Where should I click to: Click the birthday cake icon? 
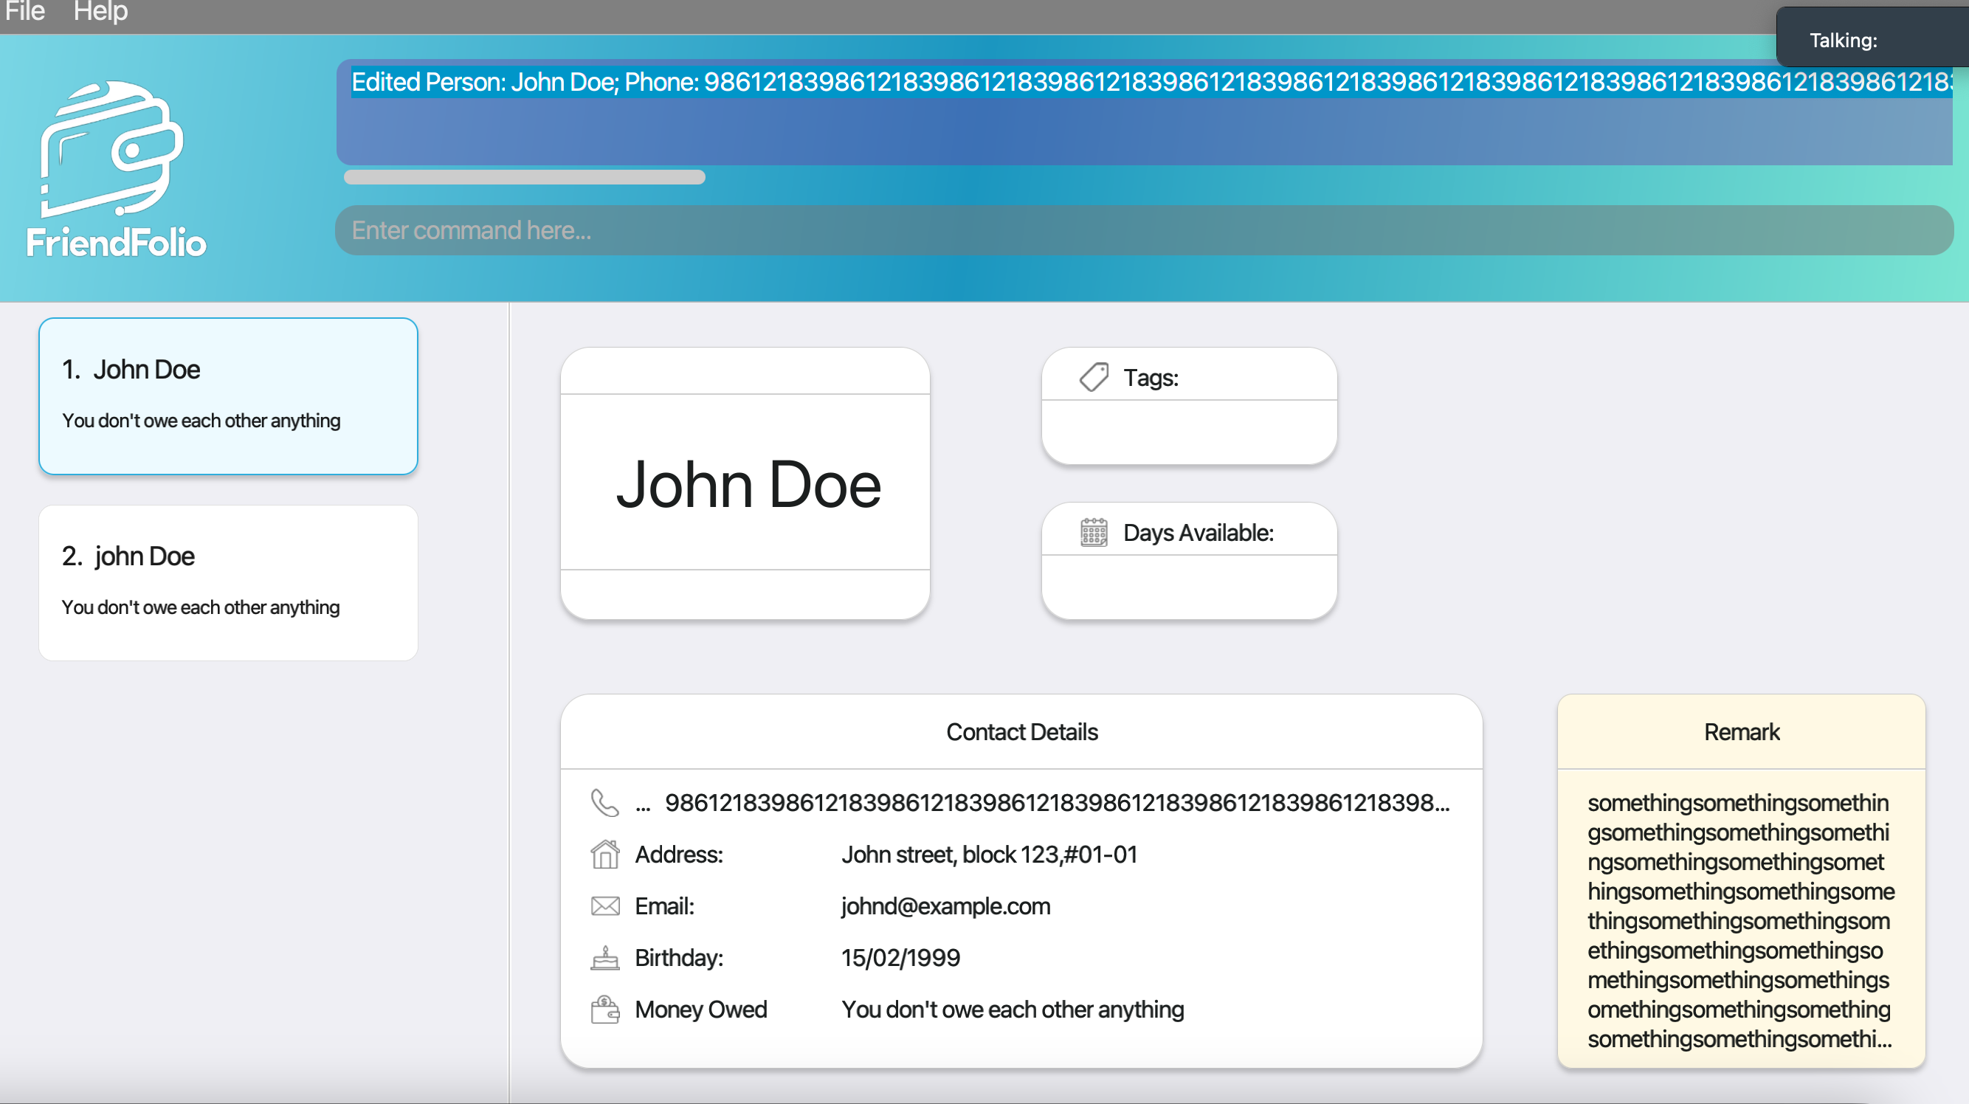[x=604, y=958]
